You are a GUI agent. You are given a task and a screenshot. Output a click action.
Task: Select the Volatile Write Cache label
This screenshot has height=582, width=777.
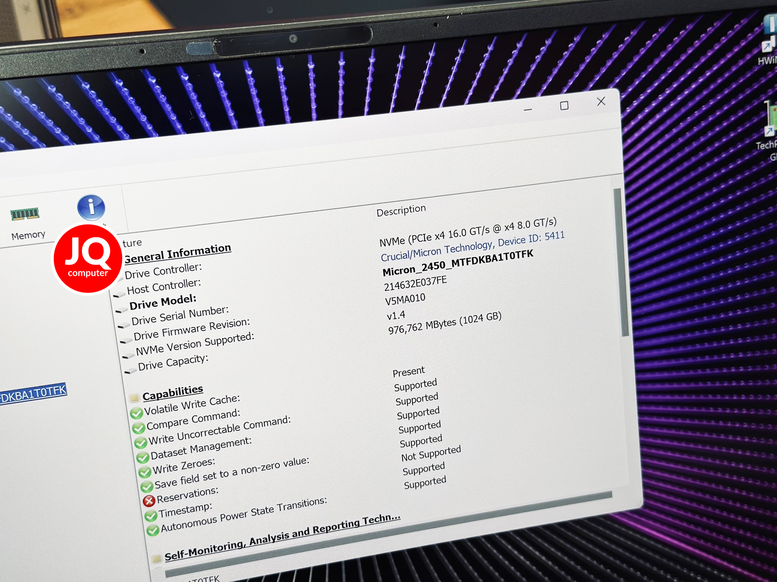[192, 405]
